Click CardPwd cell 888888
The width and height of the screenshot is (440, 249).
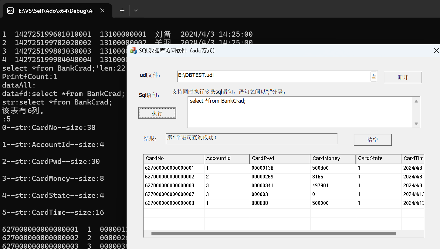280,203
